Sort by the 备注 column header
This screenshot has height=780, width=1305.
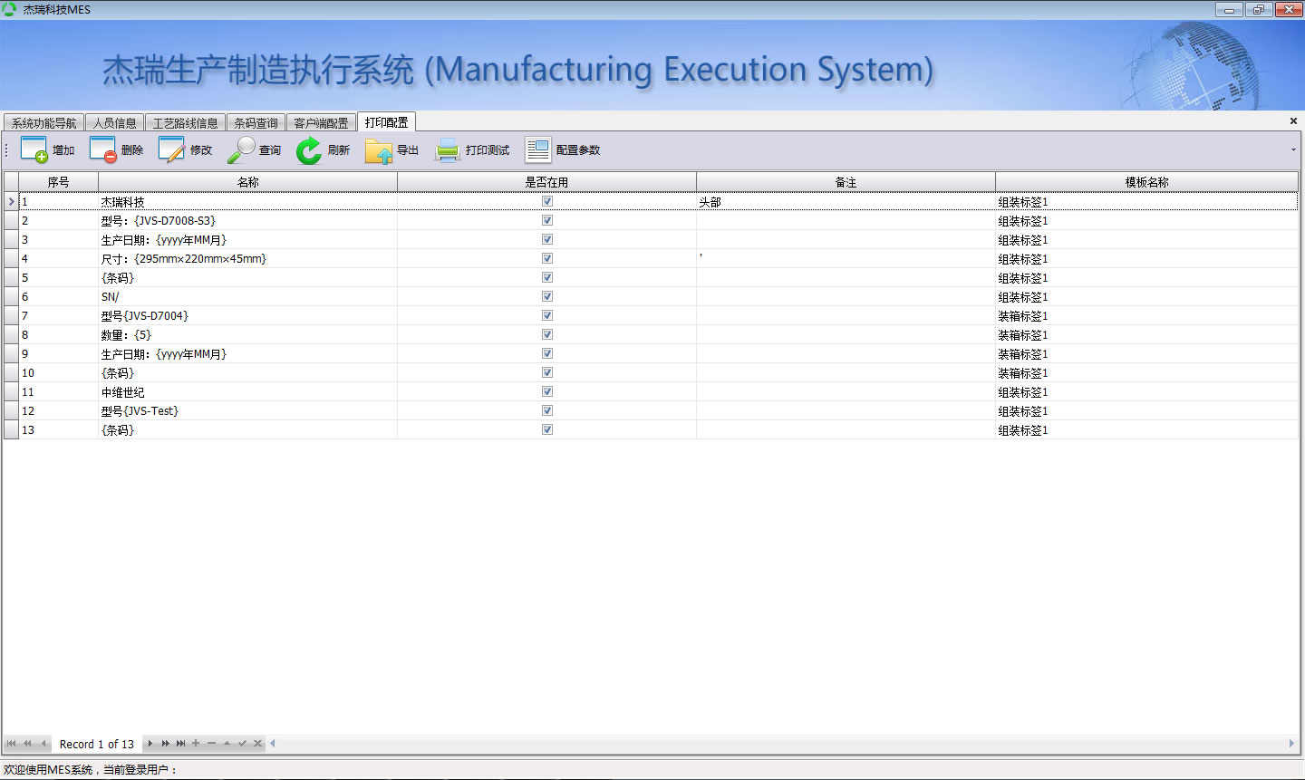tap(846, 182)
